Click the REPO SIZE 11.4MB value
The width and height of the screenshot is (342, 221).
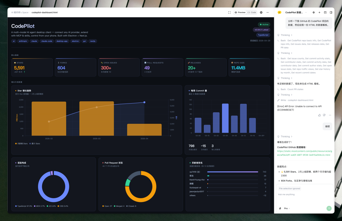pyautogui.click(x=238, y=68)
